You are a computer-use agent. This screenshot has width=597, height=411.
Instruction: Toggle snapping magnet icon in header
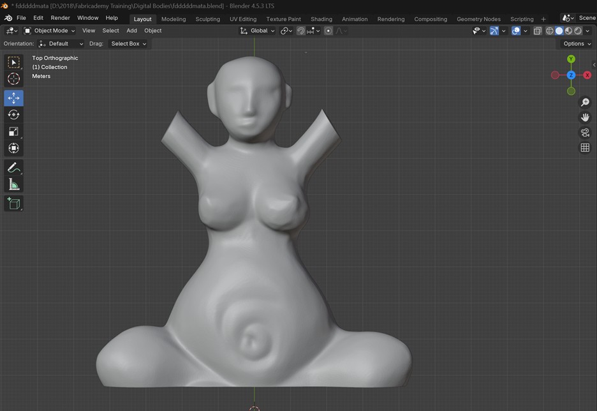(301, 31)
